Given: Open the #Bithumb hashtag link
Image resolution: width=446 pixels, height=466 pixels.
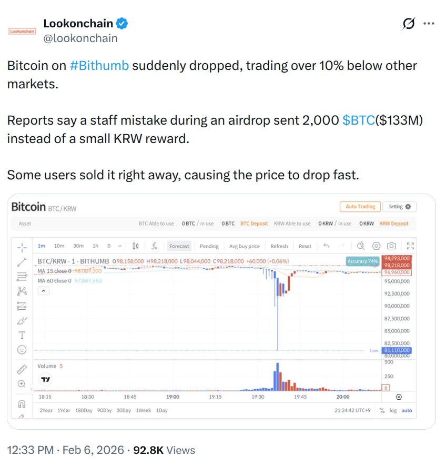Looking at the screenshot, I should [99, 66].
